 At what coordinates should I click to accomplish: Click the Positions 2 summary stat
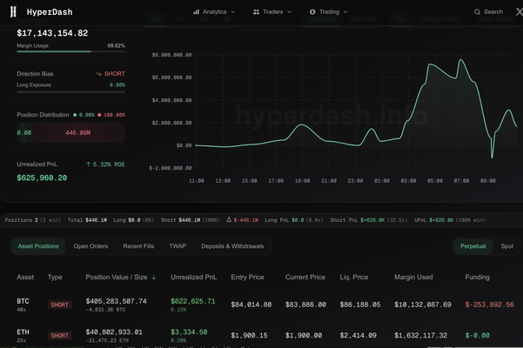[x=33, y=220]
